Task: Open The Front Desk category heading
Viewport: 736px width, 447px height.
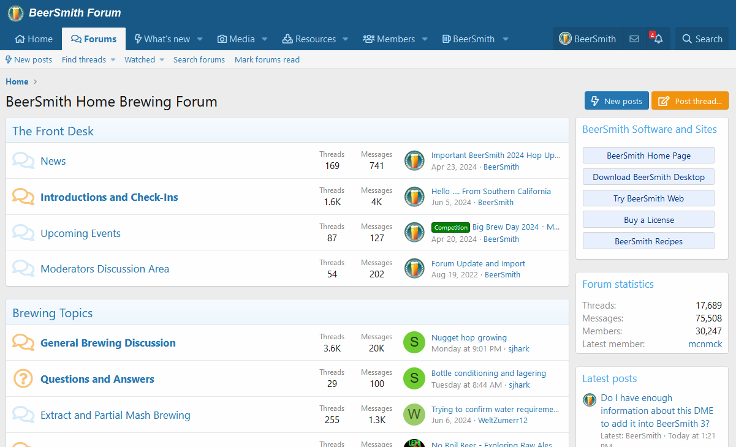Action: coord(53,131)
